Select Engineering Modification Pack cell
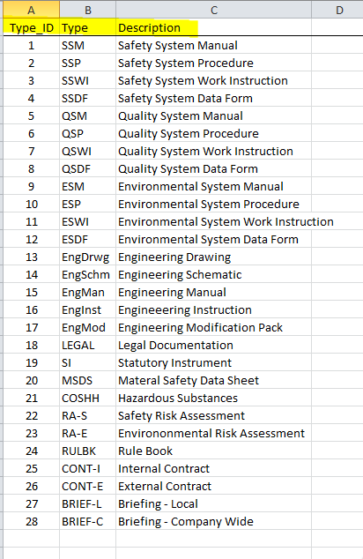Image resolution: width=363 pixels, height=559 pixels. [214, 327]
